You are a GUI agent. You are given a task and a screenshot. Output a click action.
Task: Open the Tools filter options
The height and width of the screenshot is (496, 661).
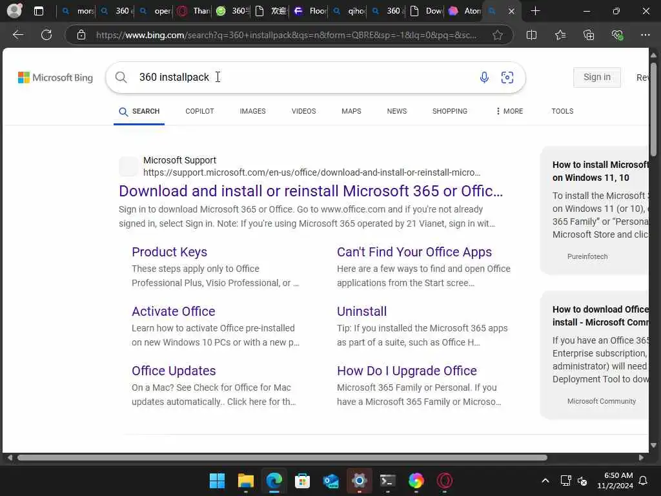562,111
